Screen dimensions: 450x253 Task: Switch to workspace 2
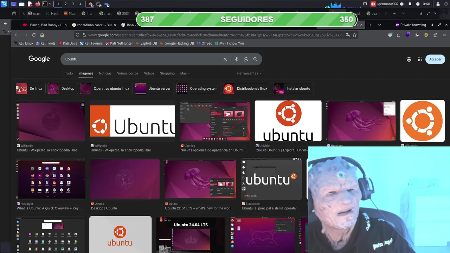pyautogui.click(x=65, y=4)
